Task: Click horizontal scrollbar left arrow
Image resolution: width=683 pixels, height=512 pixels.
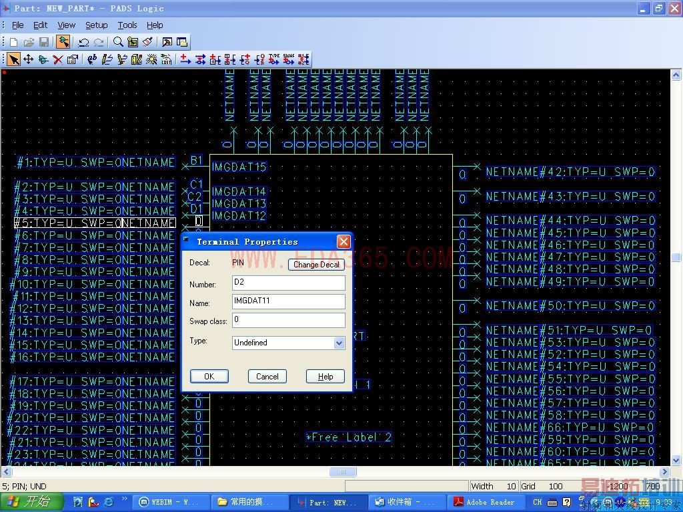Action: (x=6, y=471)
